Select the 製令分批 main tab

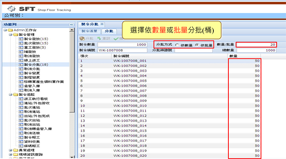tap(90, 24)
